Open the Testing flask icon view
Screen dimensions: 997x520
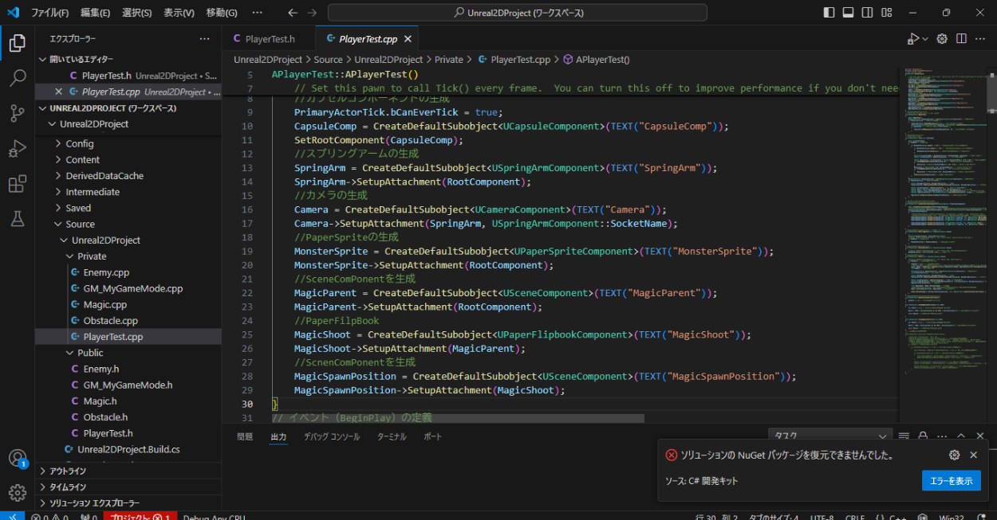pos(17,220)
